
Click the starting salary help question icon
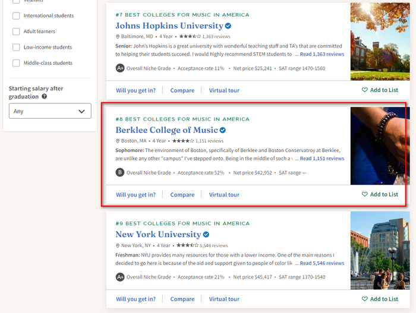[45, 96]
